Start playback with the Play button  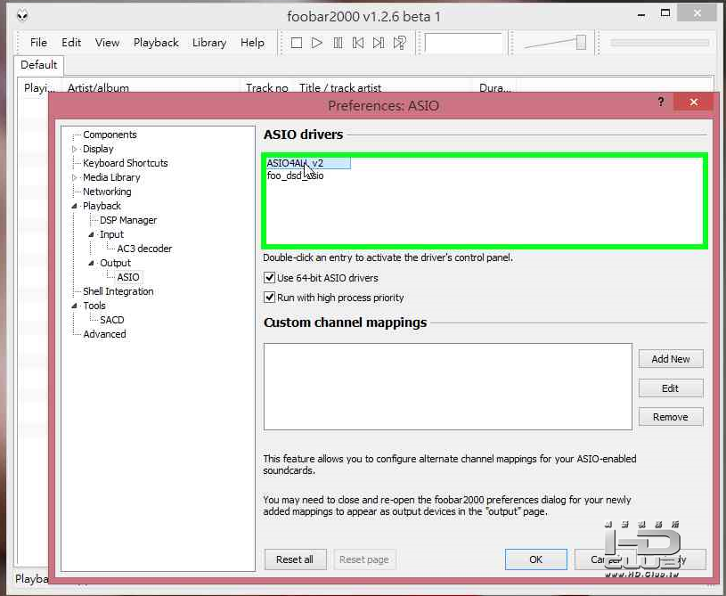click(317, 43)
